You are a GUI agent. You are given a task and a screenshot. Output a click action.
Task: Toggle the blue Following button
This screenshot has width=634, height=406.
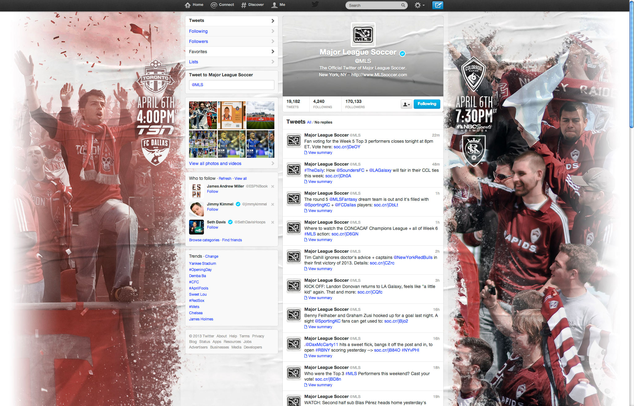click(427, 104)
